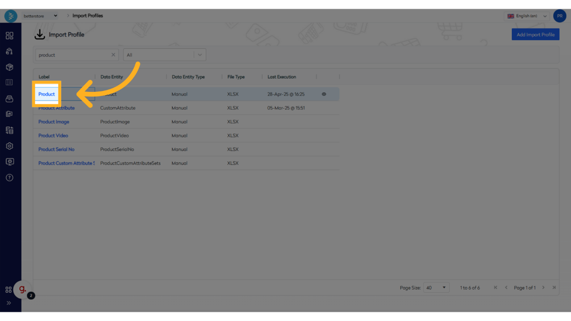The height and width of the screenshot is (321, 571).
Task: Click the dashboard grid icon in sidebar
Action: (10, 36)
